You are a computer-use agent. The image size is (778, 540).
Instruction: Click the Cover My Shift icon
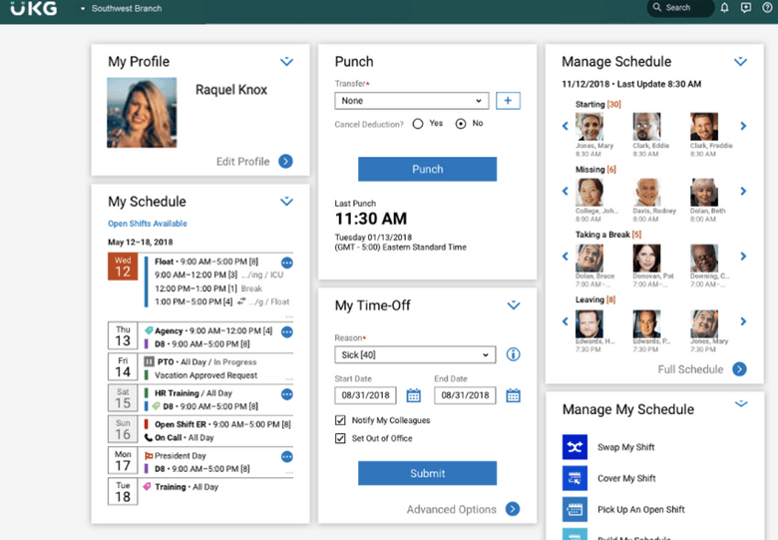575,478
